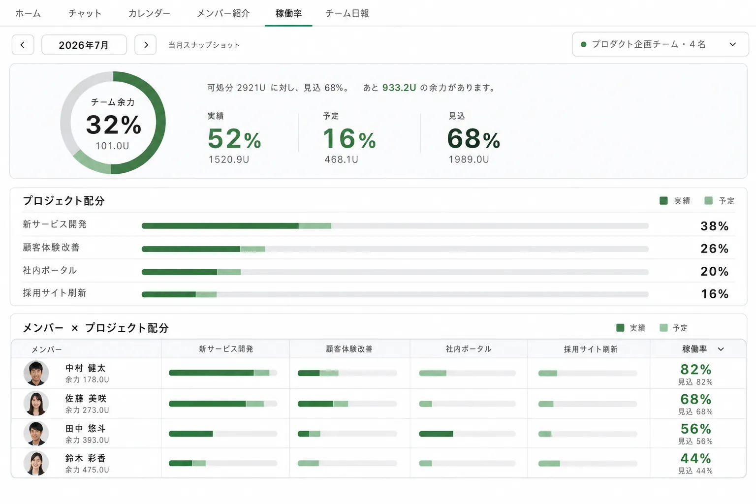This screenshot has height=504, width=756.
Task: Toggle 実績 legend swatch in プロジェクト配分
Action: [663, 201]
